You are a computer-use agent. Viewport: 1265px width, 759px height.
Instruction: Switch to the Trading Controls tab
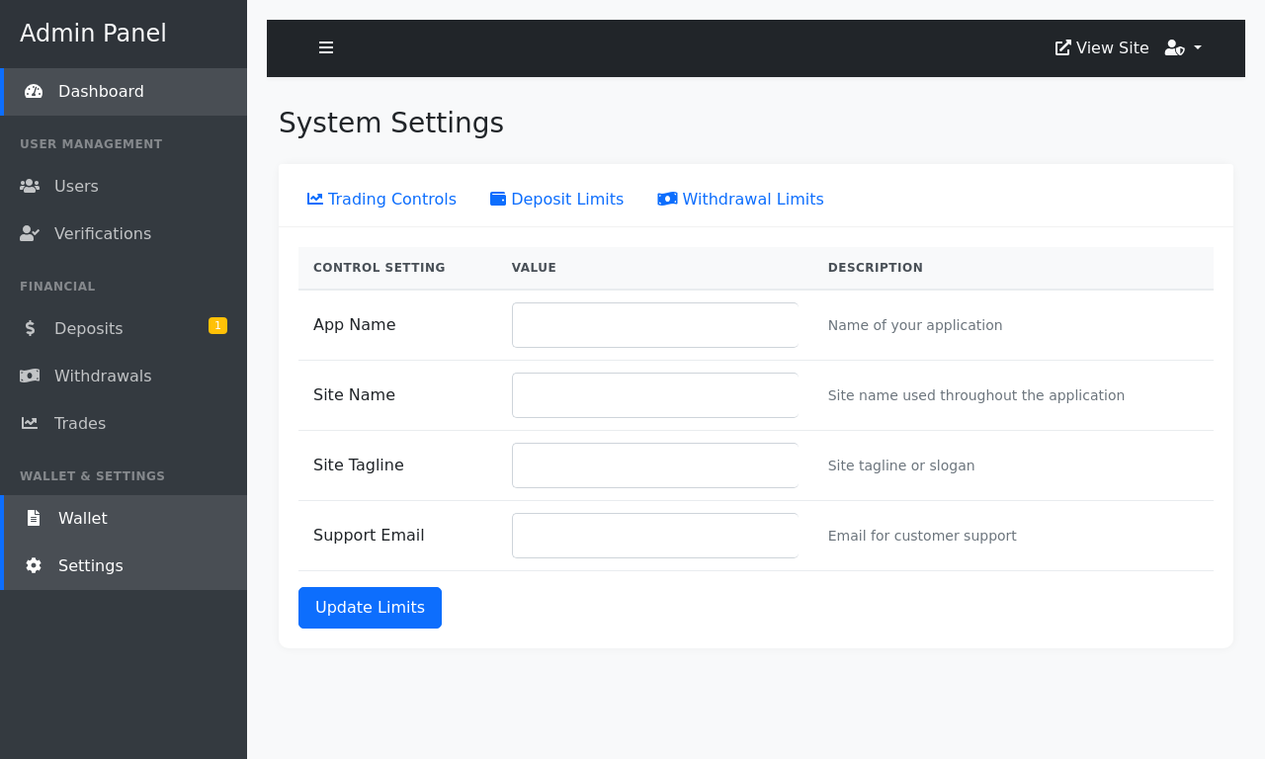(x=381, y=199)
